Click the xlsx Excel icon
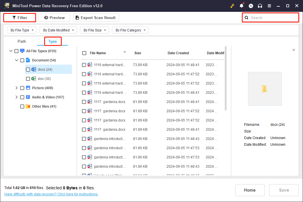Viewport: 303px width, 202px height. (34, 78)
